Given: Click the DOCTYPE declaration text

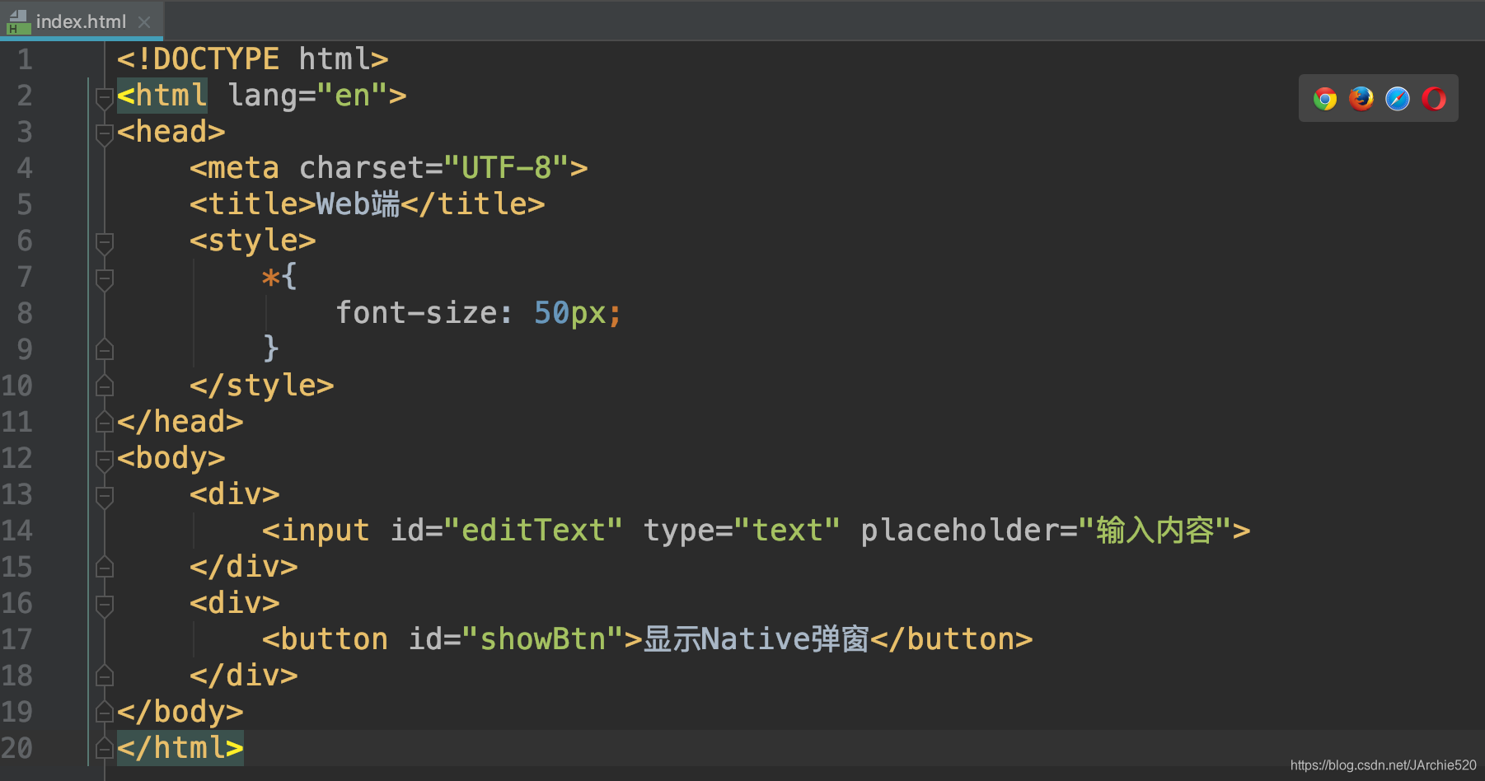Looking at the screenshot, I should coord(252,59).
